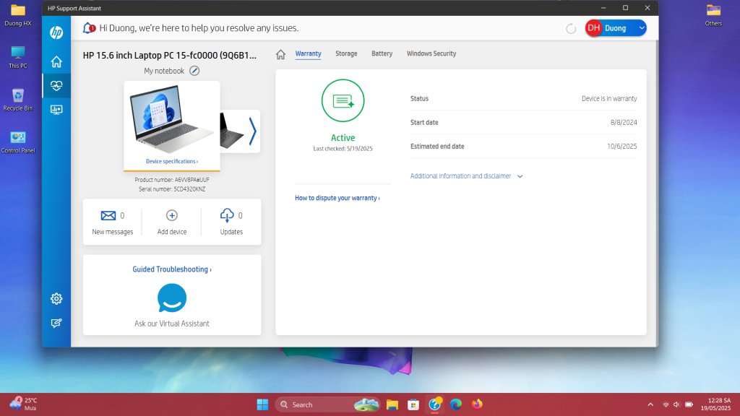
Task: Open How to dispute your warranty link
Action: [x=337, y=198]
